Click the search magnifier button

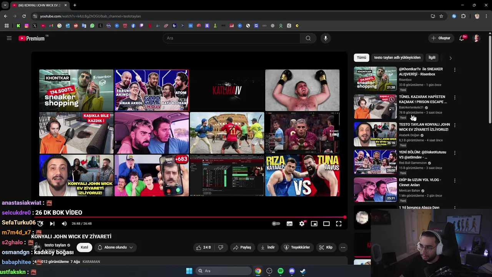click(308, 38)
